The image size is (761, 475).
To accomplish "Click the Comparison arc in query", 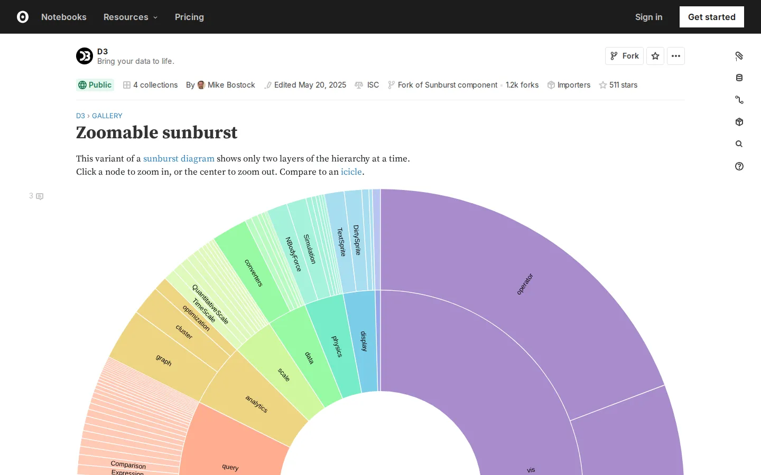I will point(128,465).
